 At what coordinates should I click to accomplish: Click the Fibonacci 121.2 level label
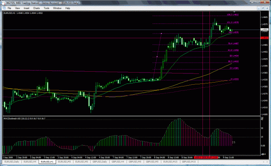(233, 22)
